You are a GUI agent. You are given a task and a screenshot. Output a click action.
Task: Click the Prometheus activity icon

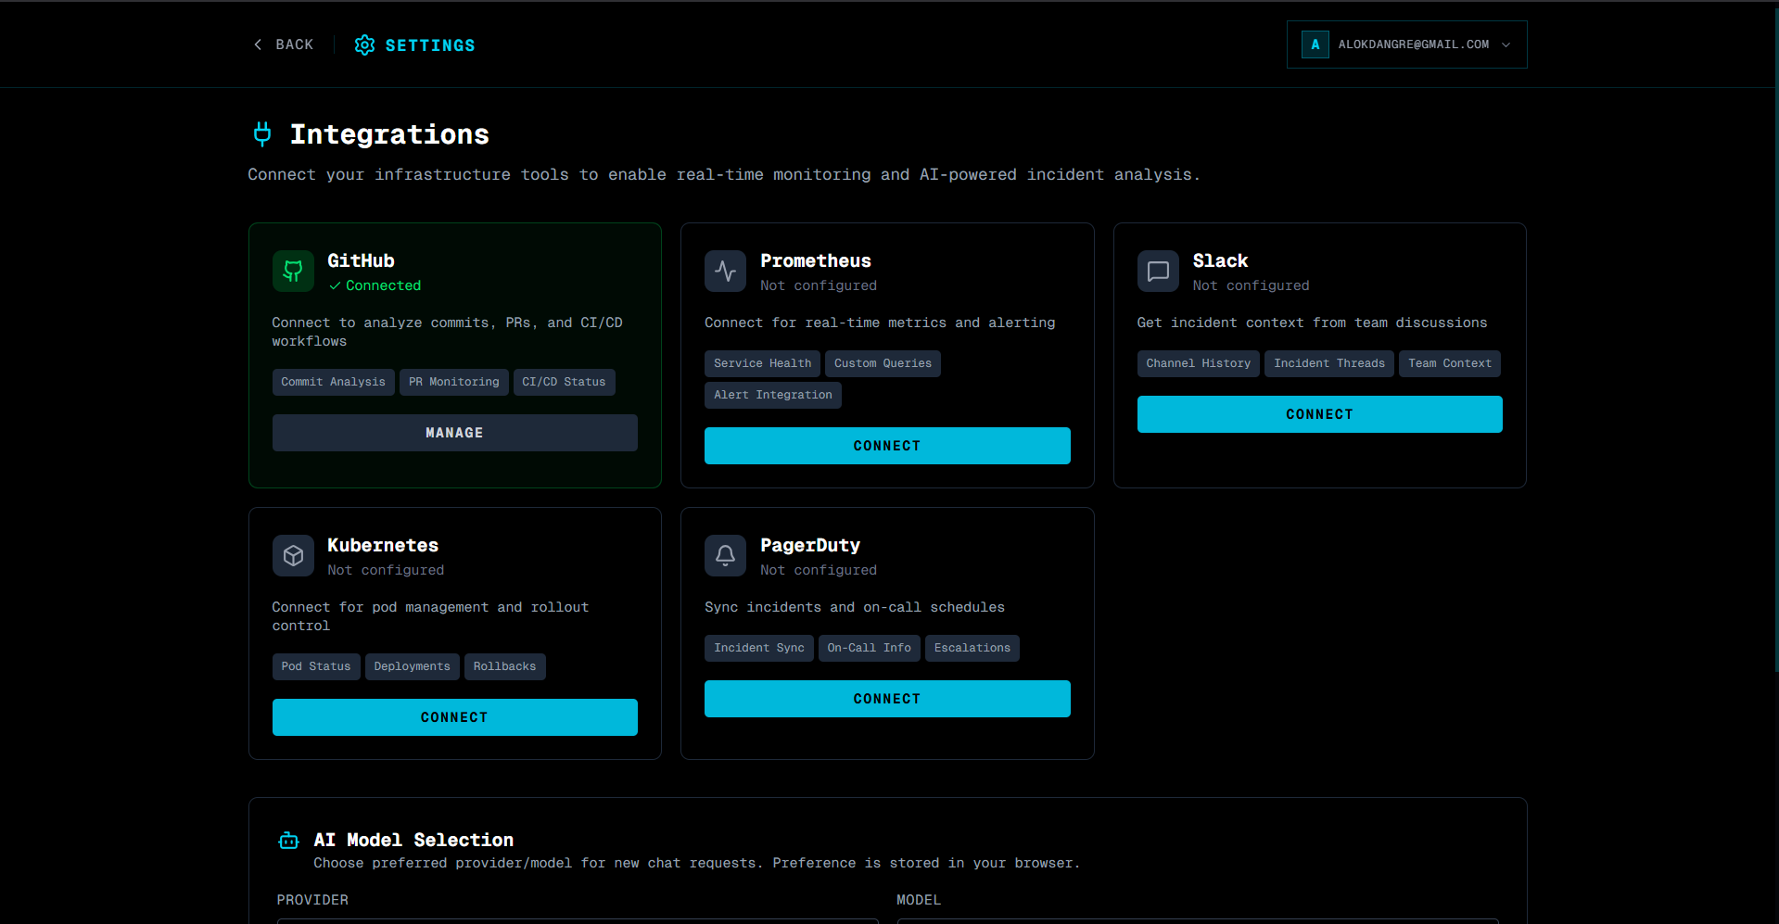tap(725, 272)
